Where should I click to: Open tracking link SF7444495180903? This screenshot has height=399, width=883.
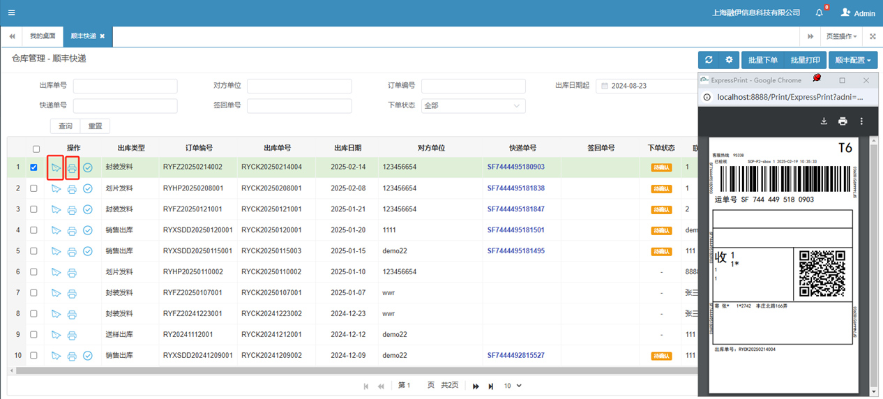point(516,167)
